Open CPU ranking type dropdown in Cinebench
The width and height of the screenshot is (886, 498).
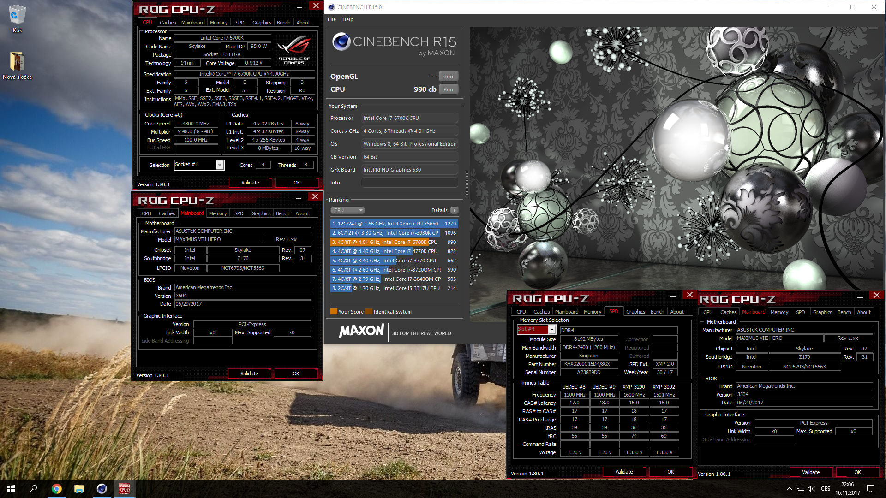(x=347, y=210)
